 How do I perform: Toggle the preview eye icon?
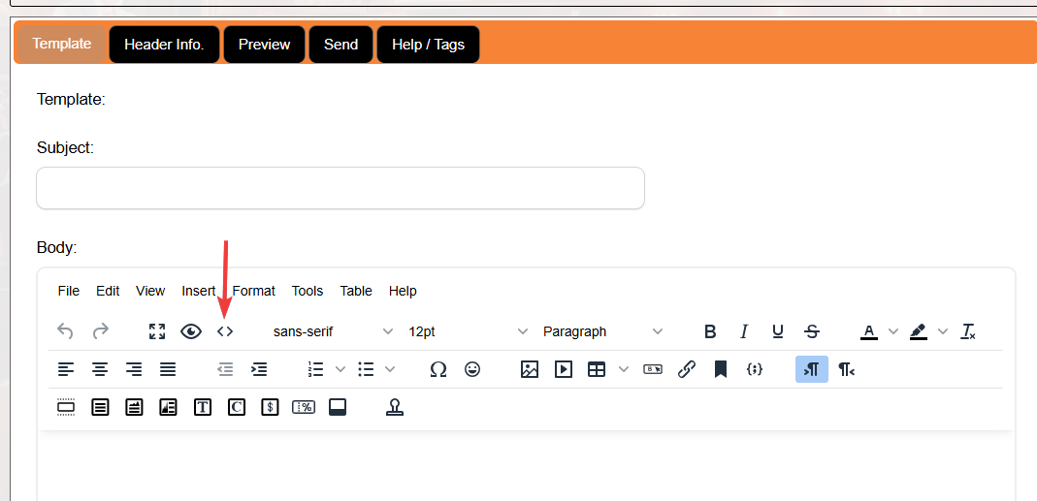click(191, 331)
